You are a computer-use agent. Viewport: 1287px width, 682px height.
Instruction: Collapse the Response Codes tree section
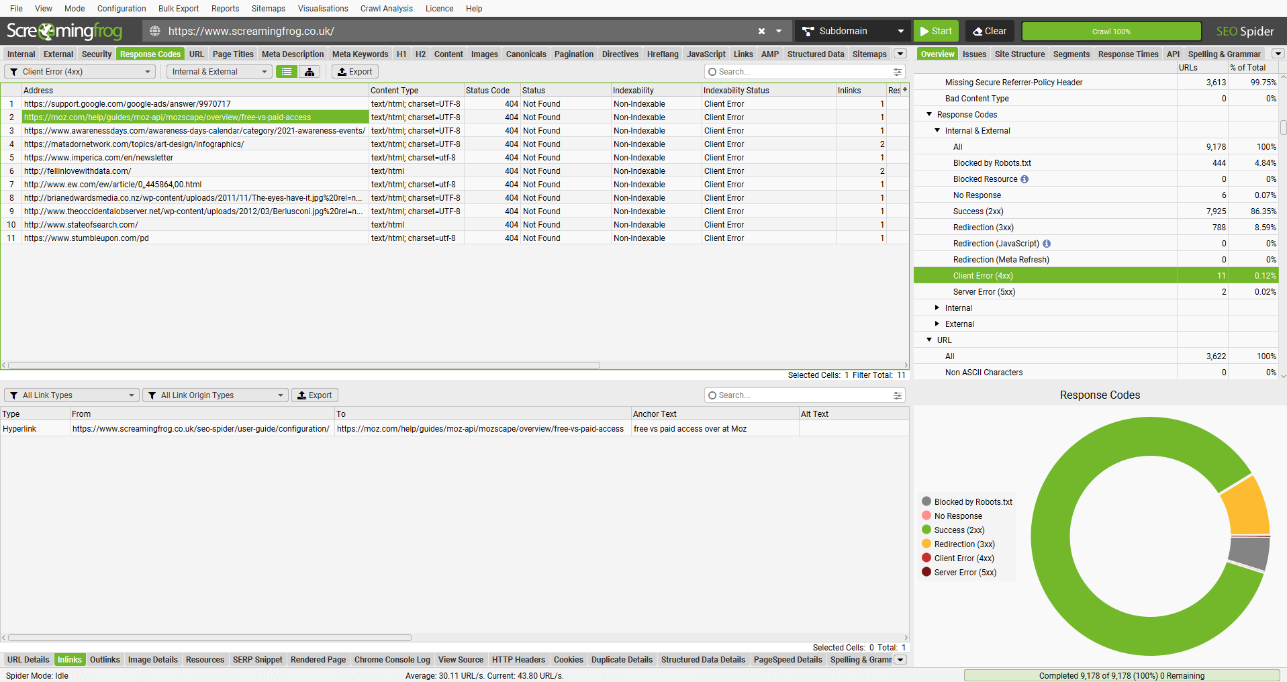(929, 115)
